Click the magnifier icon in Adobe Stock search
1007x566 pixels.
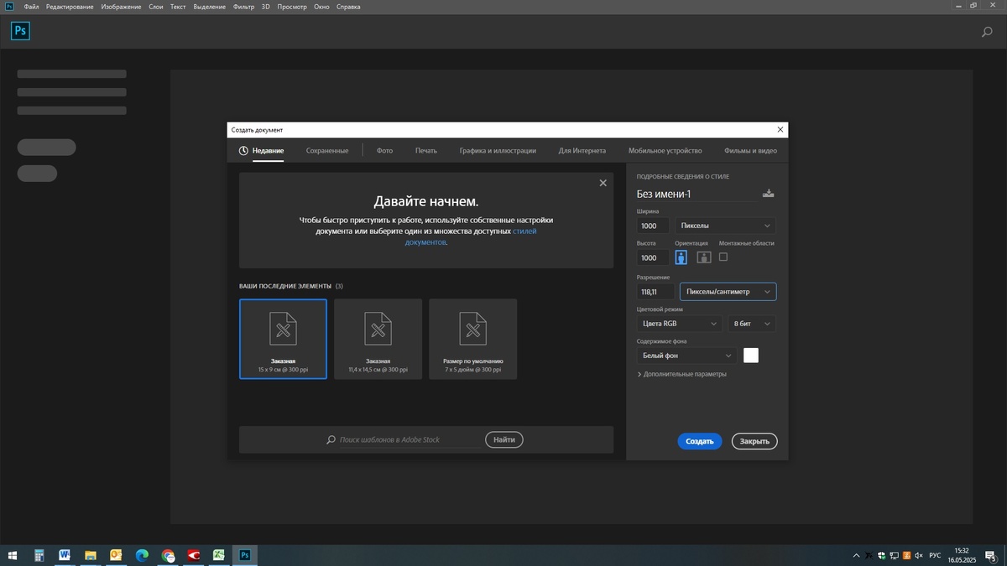pos(331,439)
